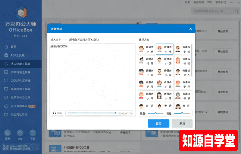Select the boy with black topknot voice
Screen dimensions: 241x154
click(164, 61)
